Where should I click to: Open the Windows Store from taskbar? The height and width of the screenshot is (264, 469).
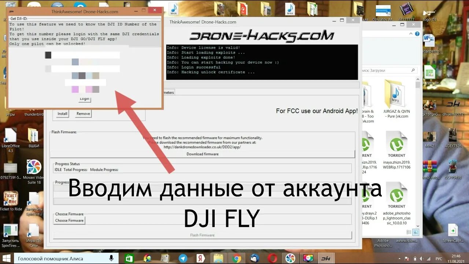pyautogui.click(x=129, y=258)
